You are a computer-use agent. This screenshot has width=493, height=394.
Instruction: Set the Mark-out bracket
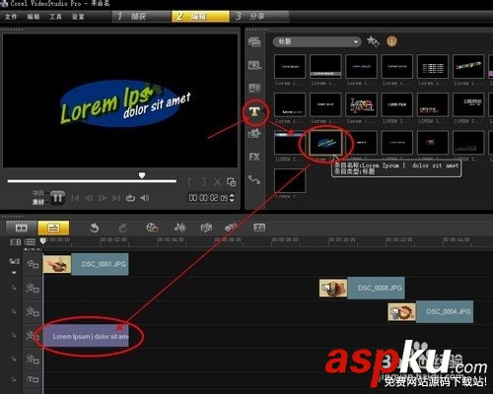click(x=203, y=182)
